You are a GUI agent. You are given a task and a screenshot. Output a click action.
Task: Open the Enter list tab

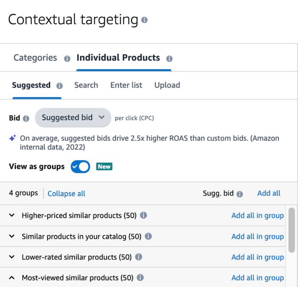click(126, 85)
